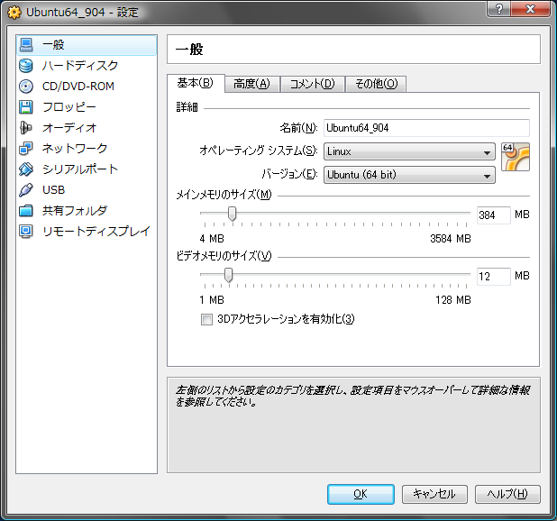Open the オーディオ settings category
The width and height of the screenshot is (557, 521).
[87, 128]
